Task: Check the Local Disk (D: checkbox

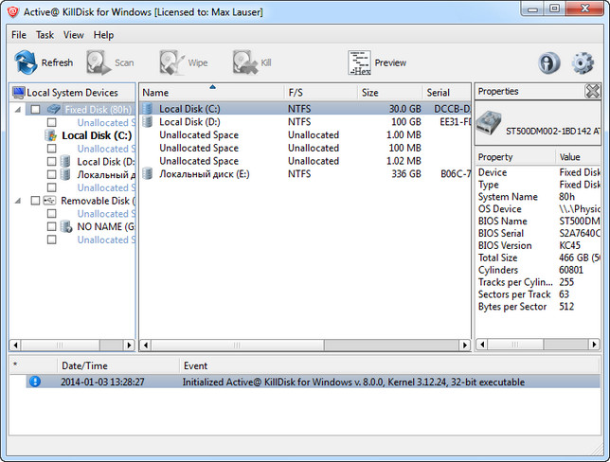Action: pyautogui.click(x=51, y=161)
